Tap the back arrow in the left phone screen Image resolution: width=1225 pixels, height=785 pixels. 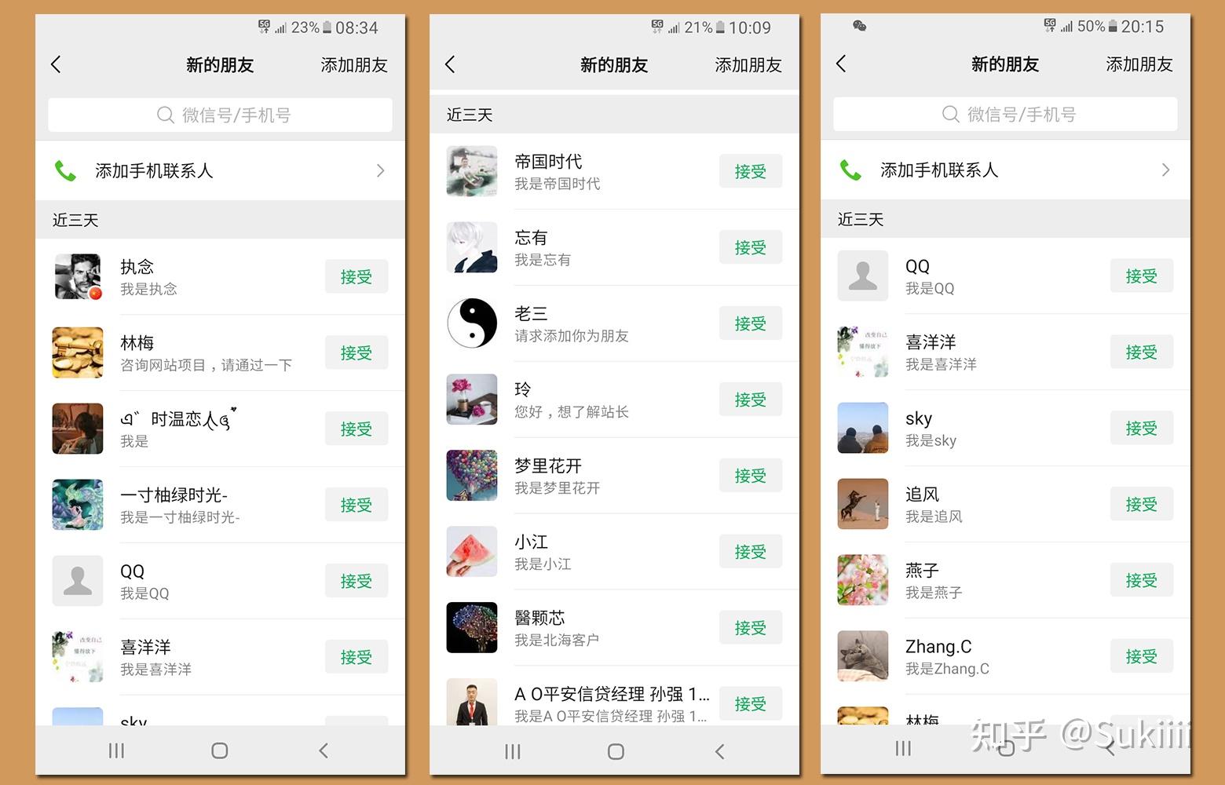pyautogui.click(x=56, y=64)
